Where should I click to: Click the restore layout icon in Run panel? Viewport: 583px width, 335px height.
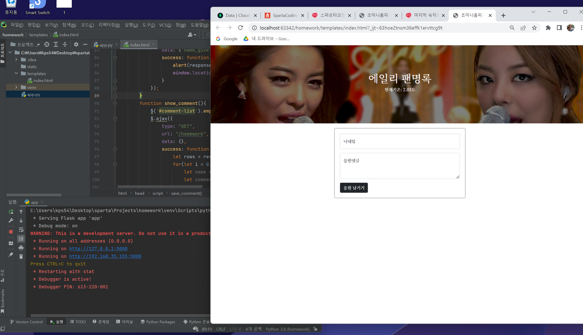(x=11, y=243)
